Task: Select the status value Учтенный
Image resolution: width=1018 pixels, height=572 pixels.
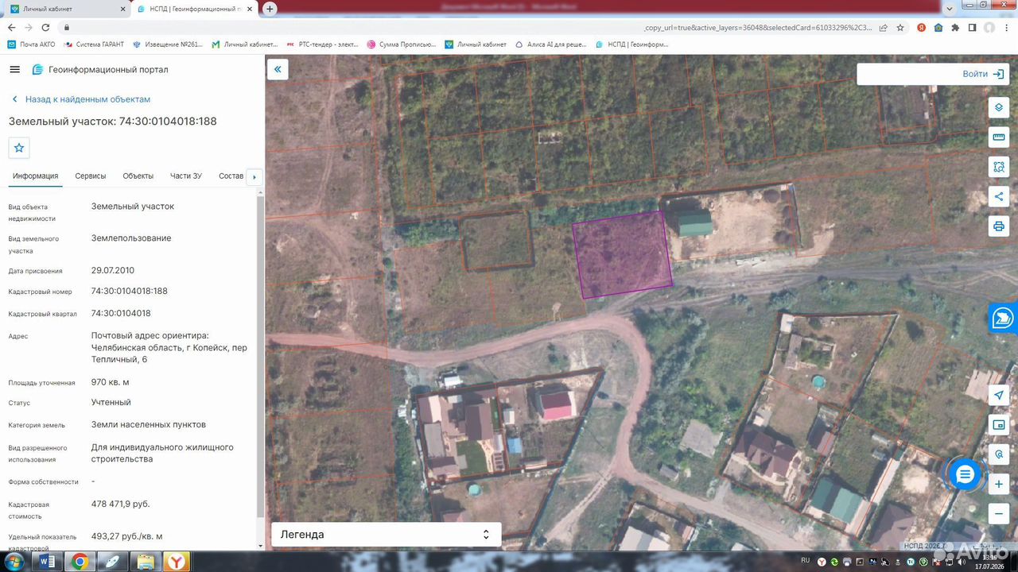Action: click(x=111, y=402)
